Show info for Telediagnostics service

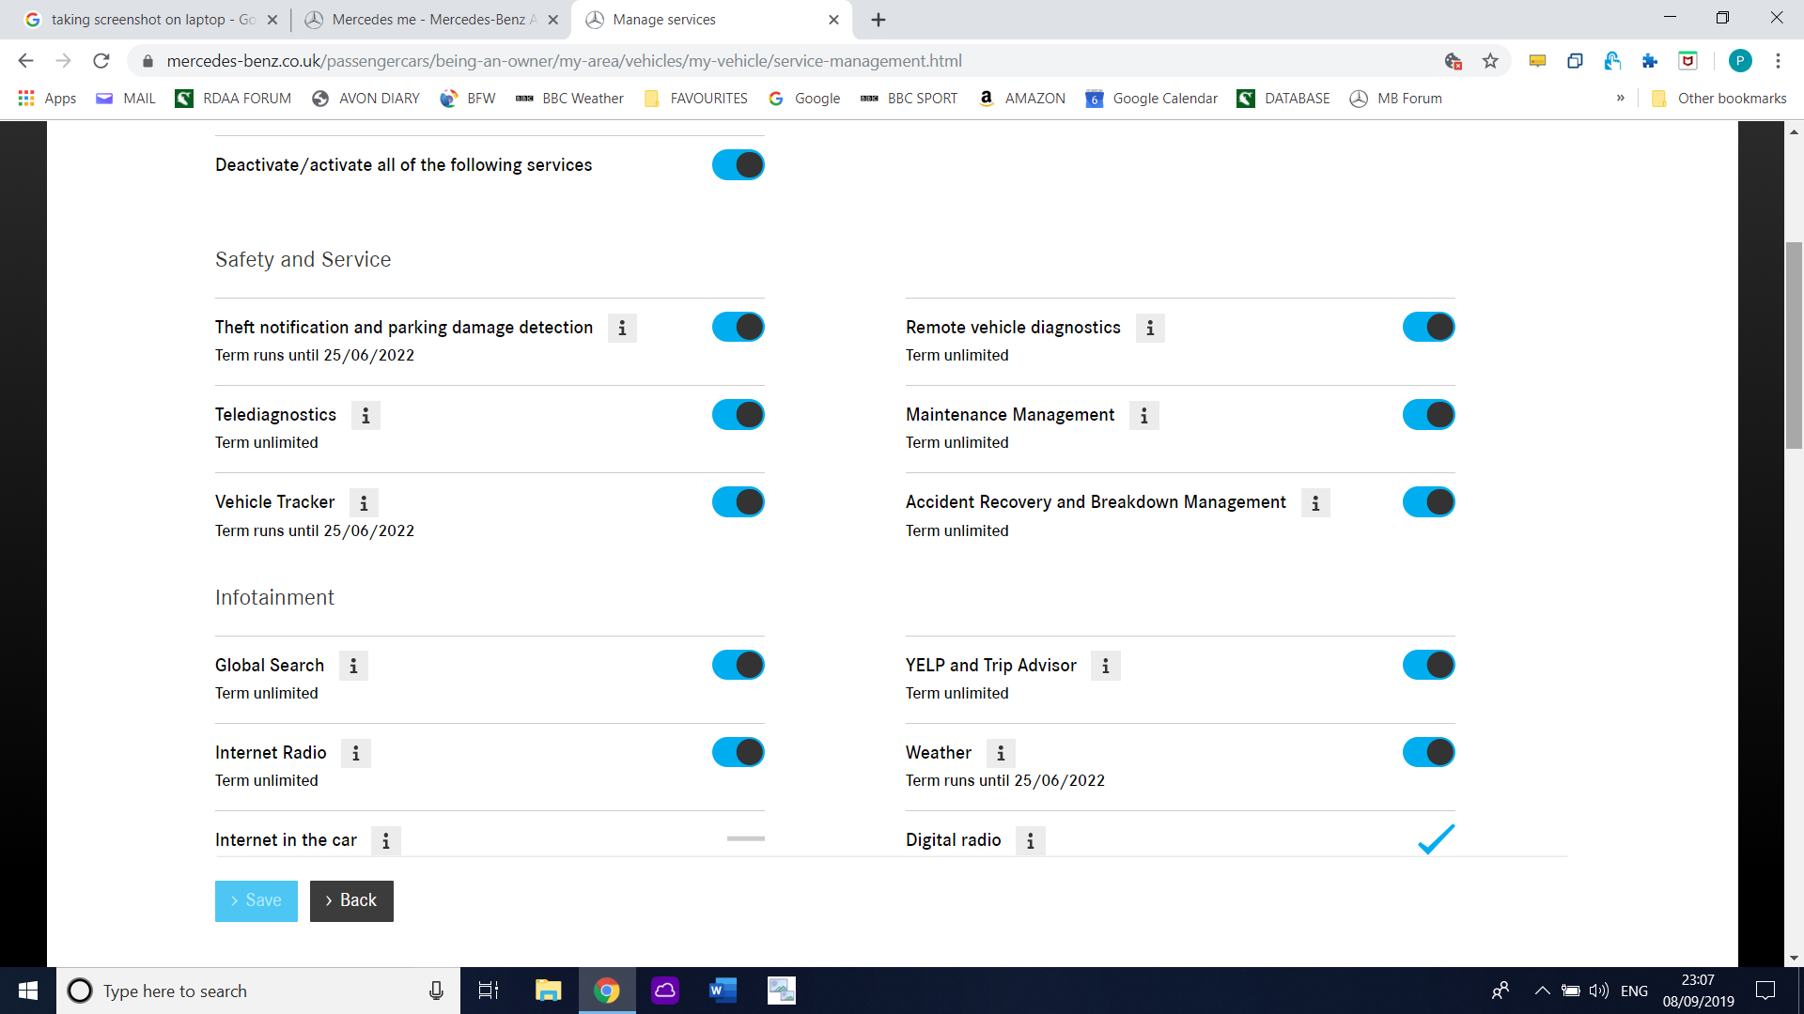(x=365, y=416)
